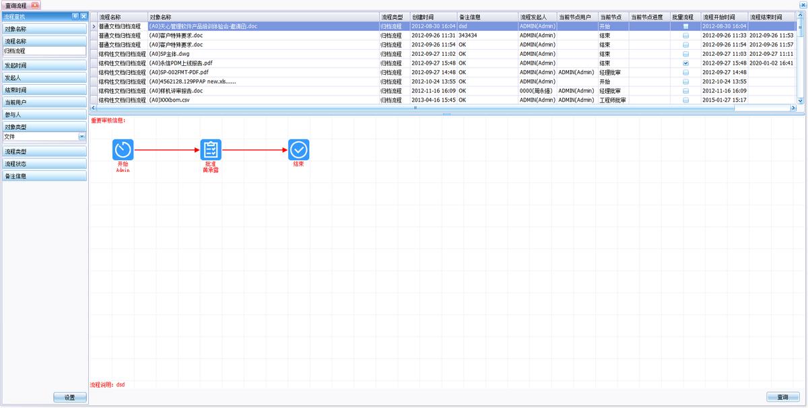Screen dimensions: 808x408
Task: Open the 对象类型 dropdown showing 文件
Action: pos(82,137)
